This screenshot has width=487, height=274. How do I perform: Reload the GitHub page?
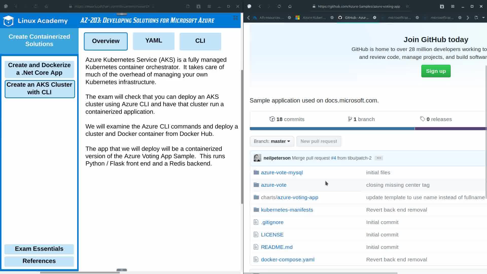pos(279,6)
